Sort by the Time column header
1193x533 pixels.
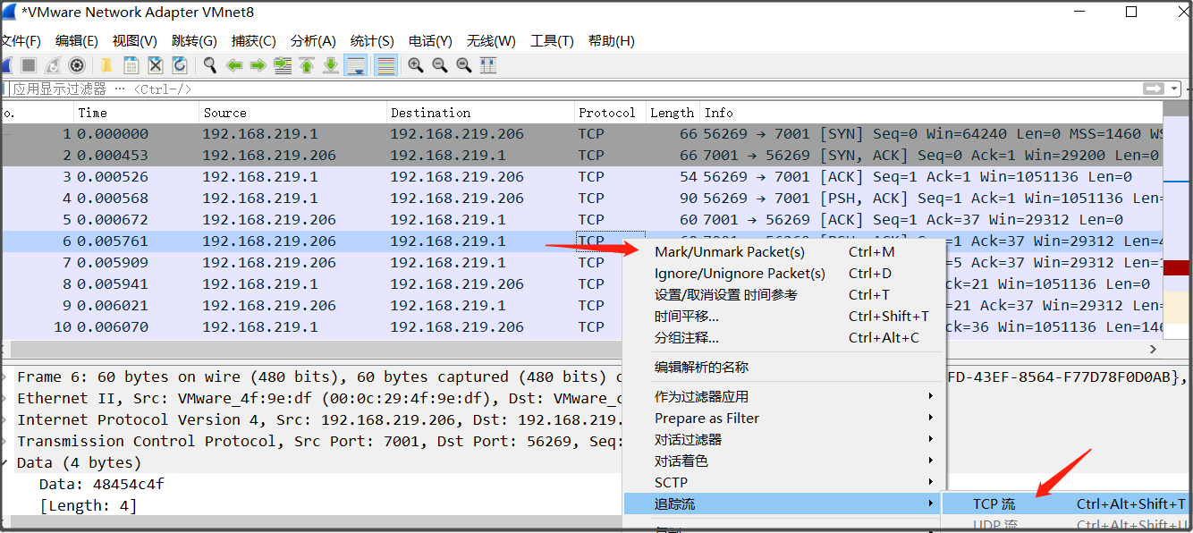(136, 113)
